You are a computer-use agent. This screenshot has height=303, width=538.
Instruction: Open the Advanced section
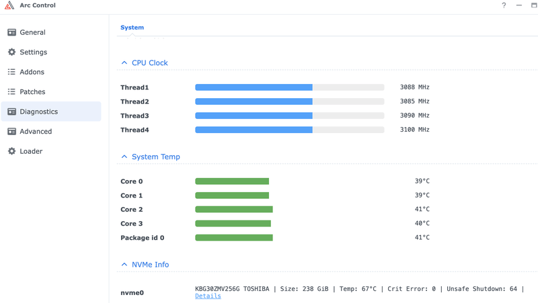coord(51,131)
